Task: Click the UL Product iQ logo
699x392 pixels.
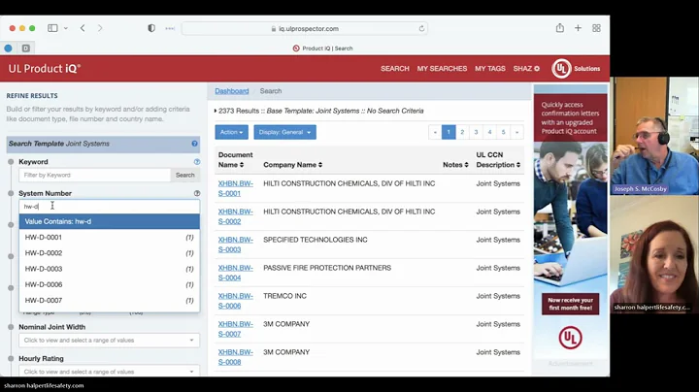Action: tap(45, 69)
